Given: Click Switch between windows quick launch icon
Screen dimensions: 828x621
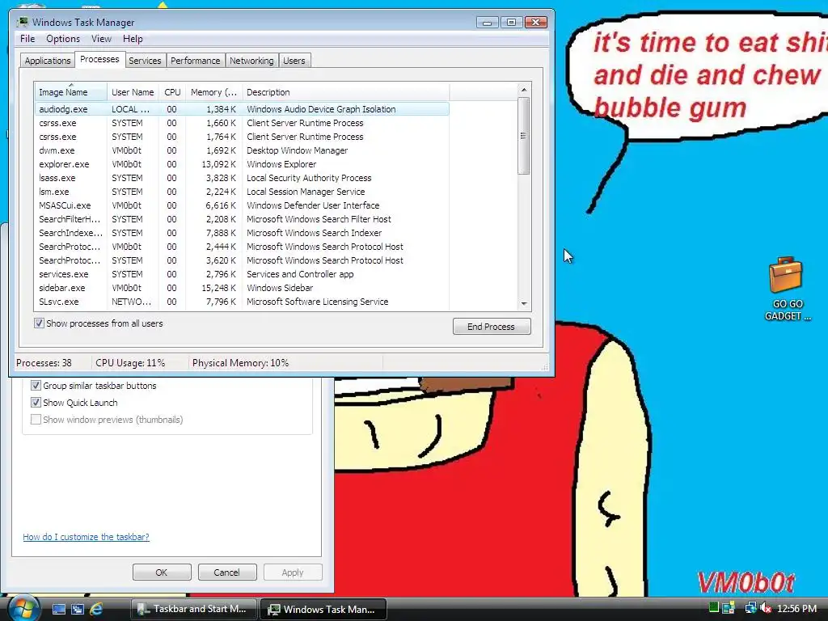Looking at the screenshot, I should click(x=77, y=609).
